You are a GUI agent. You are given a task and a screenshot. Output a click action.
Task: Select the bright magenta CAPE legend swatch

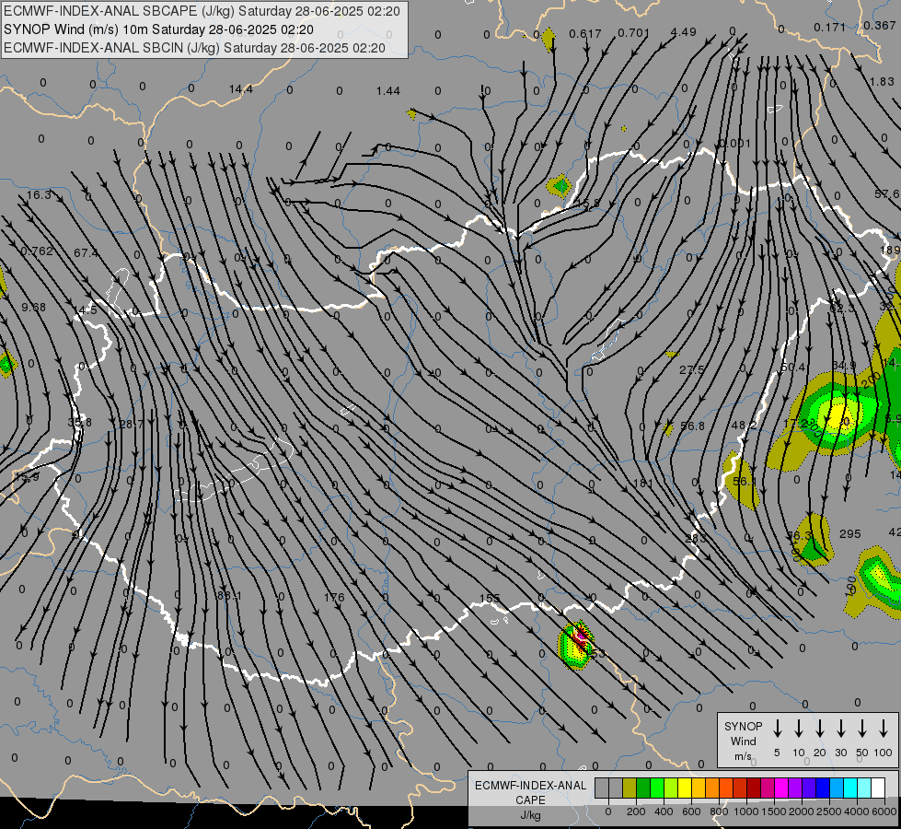[781, 788]
